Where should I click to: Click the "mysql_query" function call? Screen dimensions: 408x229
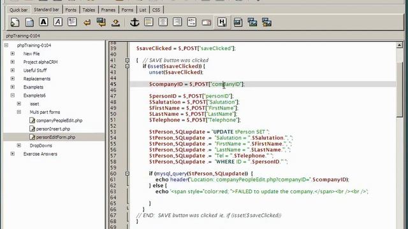click(171, 174)
